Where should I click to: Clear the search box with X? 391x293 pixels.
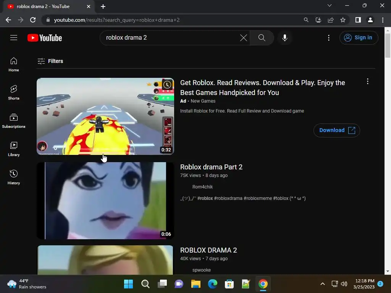point(244,38)
